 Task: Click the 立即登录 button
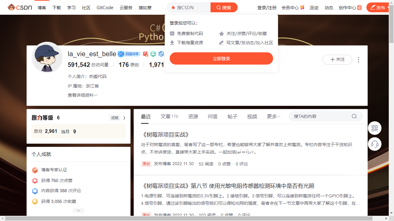(221, 59)
